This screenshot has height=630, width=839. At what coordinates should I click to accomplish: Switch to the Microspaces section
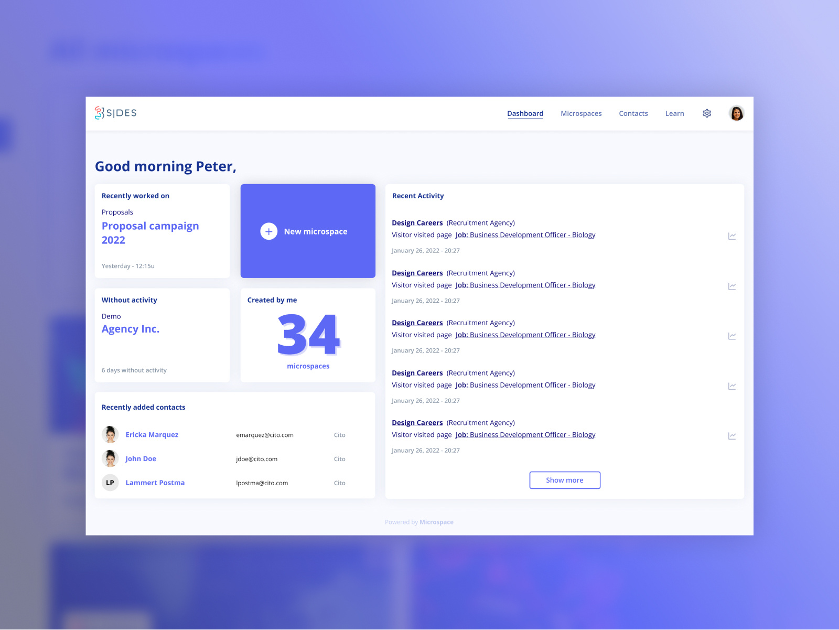[x=581, y=113]
